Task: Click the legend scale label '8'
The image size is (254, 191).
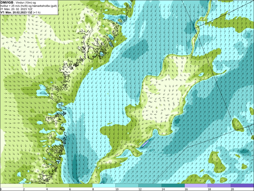Action: (93, 189)
